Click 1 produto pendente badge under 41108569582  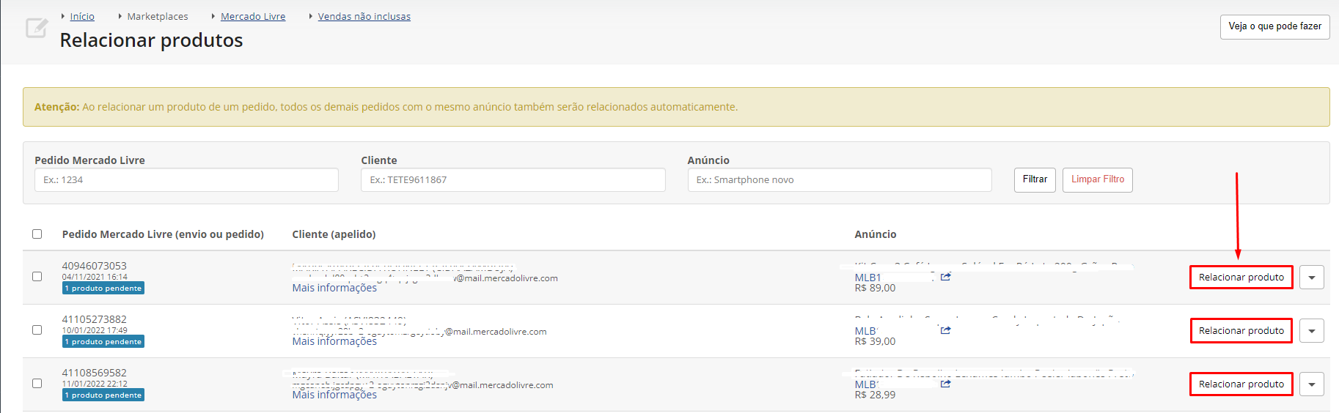point(103,395)
